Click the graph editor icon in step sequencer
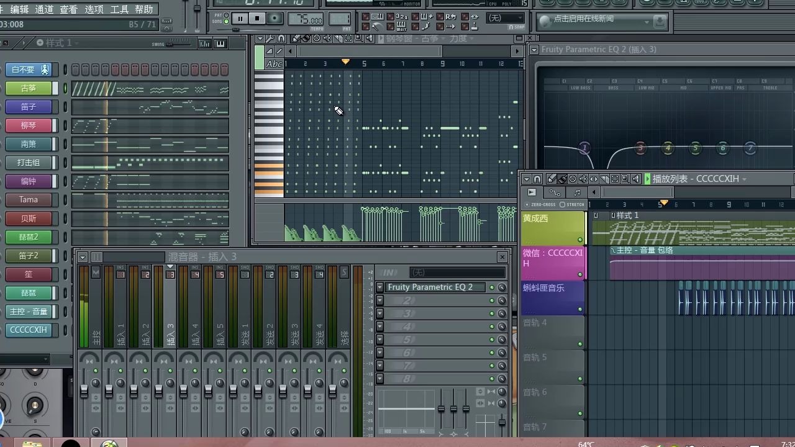This screenshot has height=447, width=795. coord(204,43)
